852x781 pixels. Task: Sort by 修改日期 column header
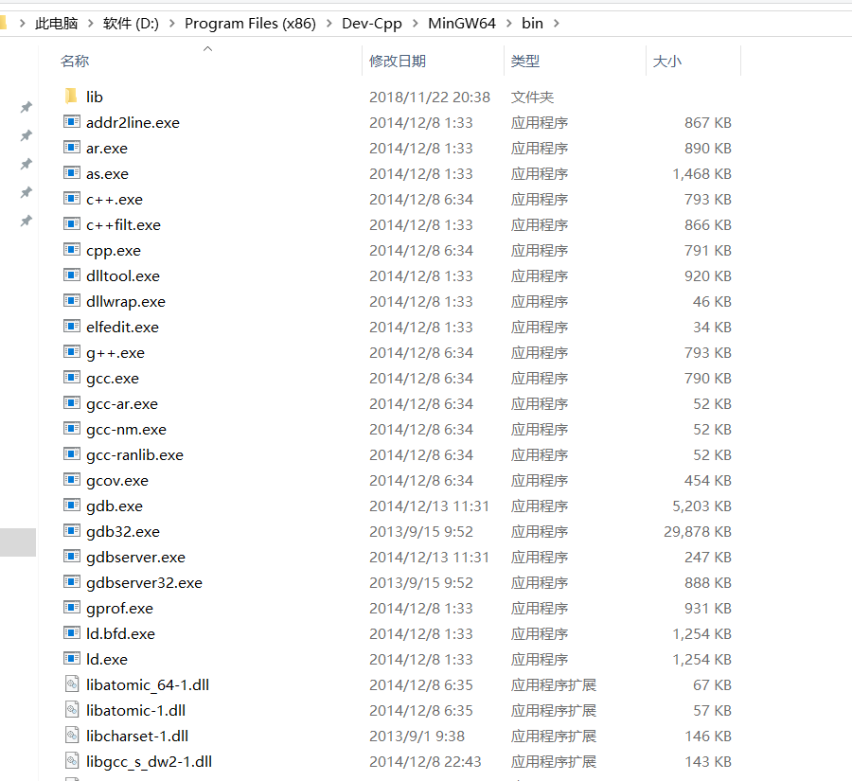398,62
